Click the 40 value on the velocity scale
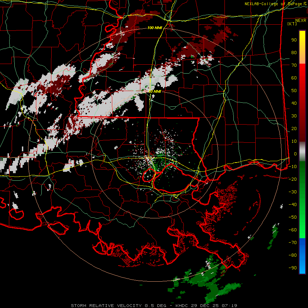 pos(294,103)
